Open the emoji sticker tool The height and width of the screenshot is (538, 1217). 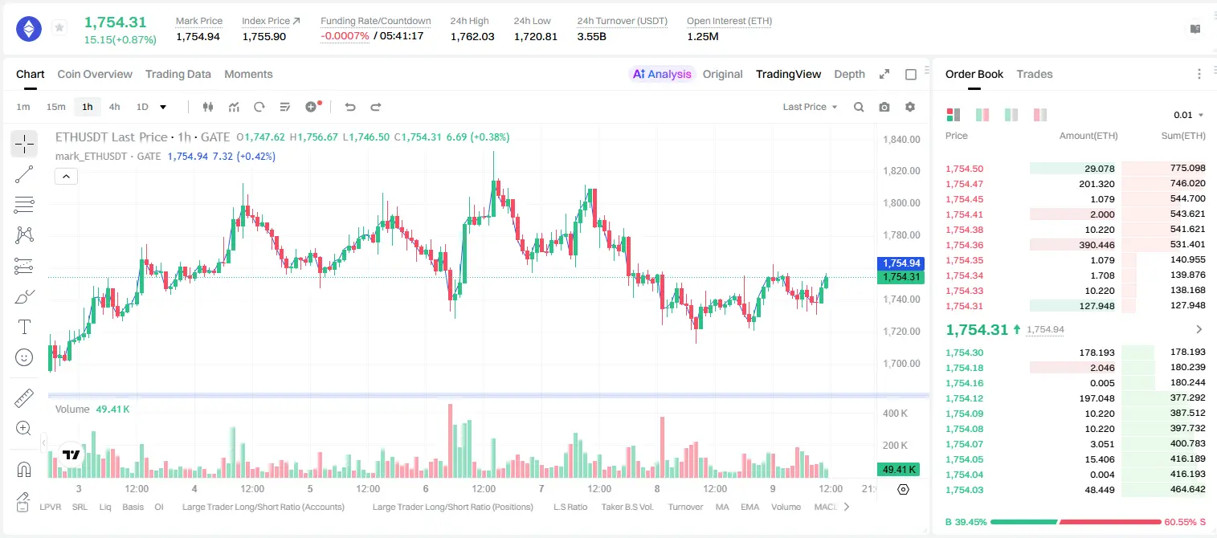pos(24,357)
